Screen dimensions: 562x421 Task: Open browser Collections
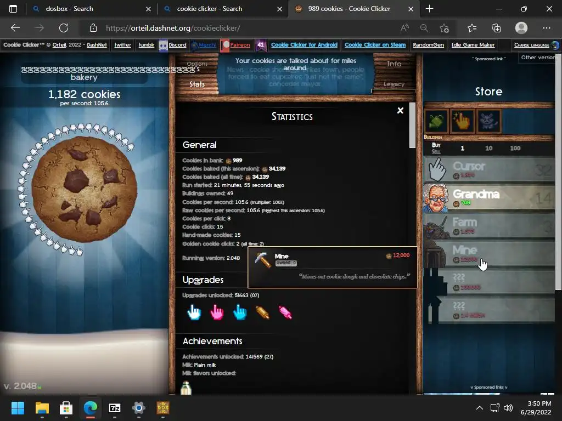coord(496,28)
